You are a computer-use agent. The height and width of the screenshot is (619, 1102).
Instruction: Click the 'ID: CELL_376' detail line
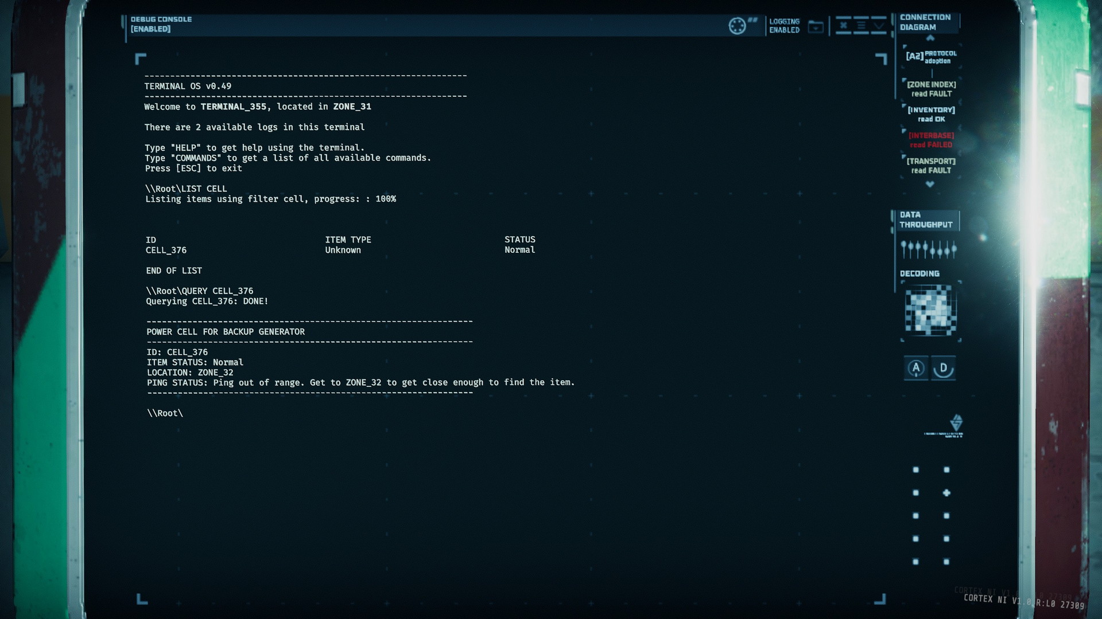pyautogui.click(x=177, y=352)
